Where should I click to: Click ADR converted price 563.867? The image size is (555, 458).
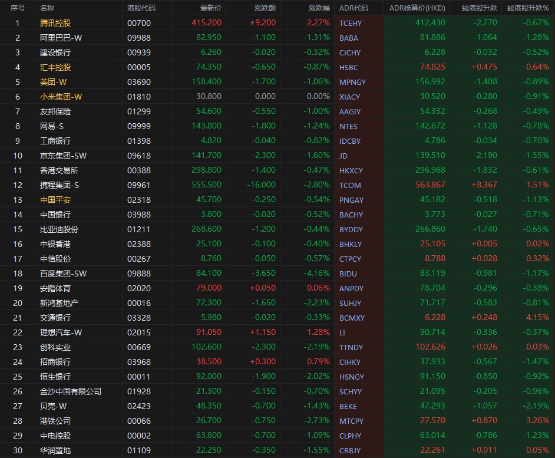click(x=430, y=185)
